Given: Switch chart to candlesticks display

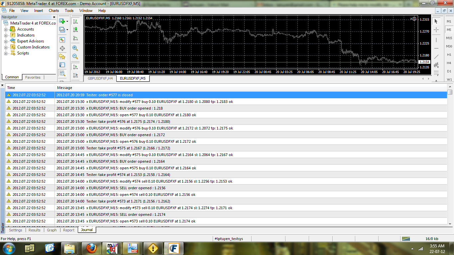Looking at the screenshot, I should [75, 30].
